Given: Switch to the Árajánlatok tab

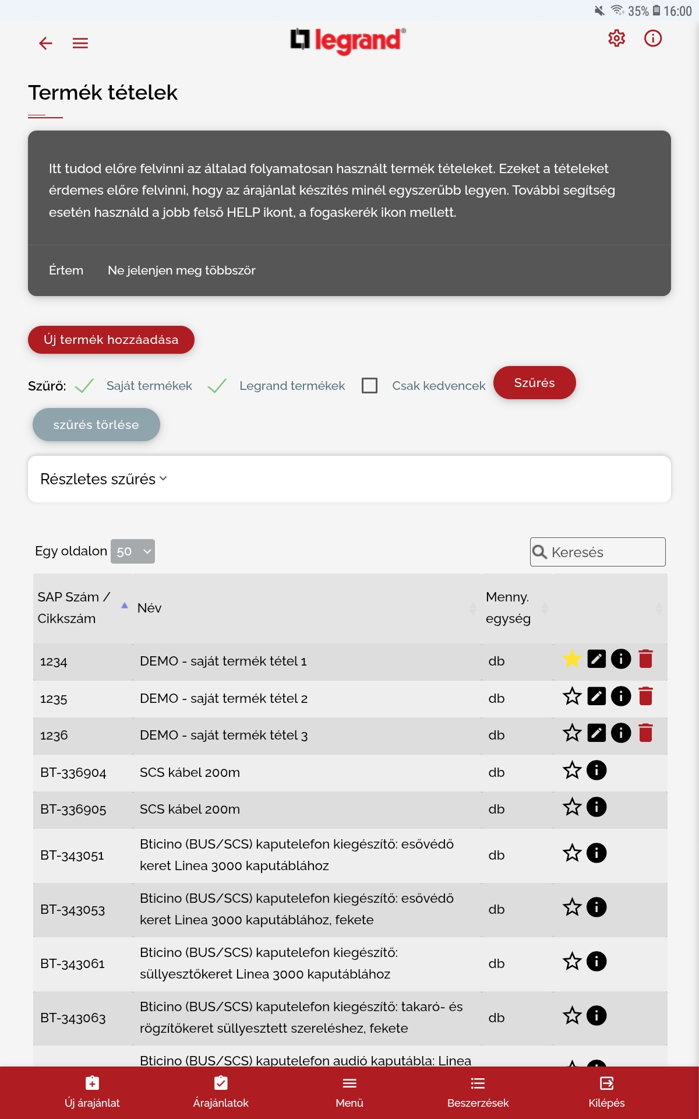Looking at the screenshot, I should coord(221,1092).
